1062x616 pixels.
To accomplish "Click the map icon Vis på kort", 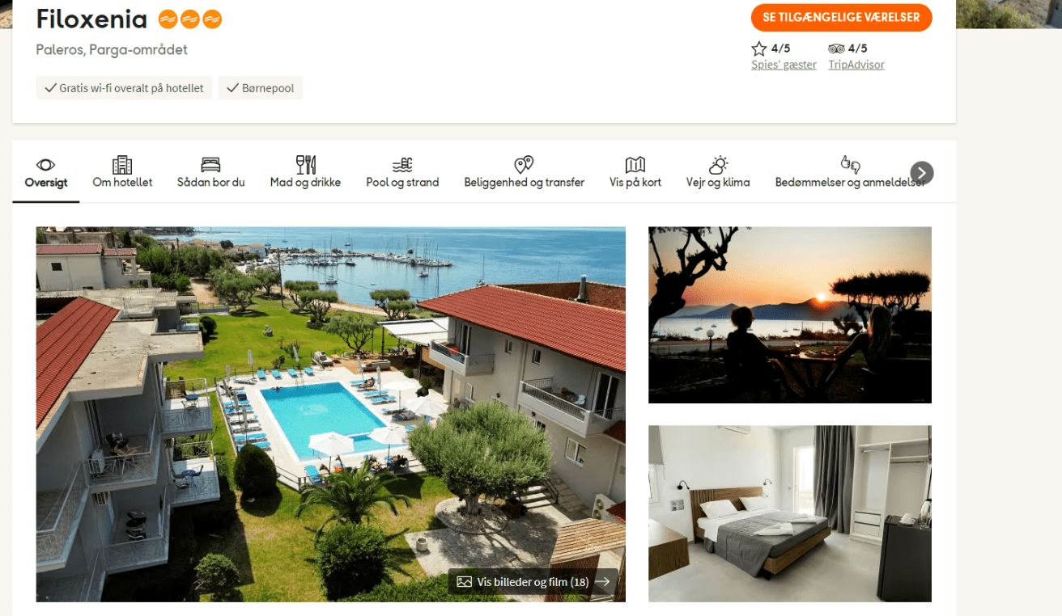I will point(635,165).
